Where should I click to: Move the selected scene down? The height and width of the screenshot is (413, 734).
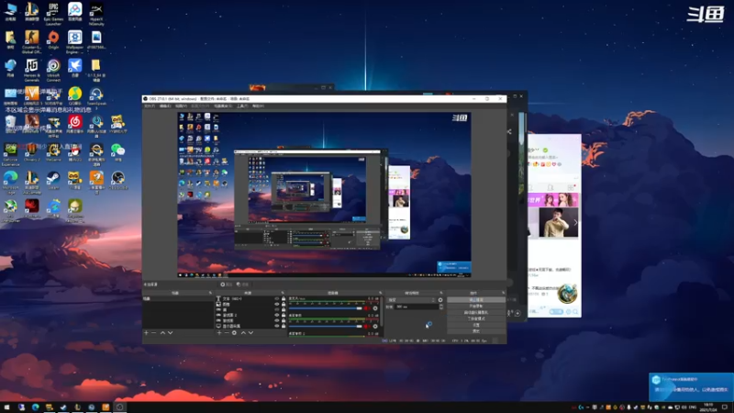(170, 333)
